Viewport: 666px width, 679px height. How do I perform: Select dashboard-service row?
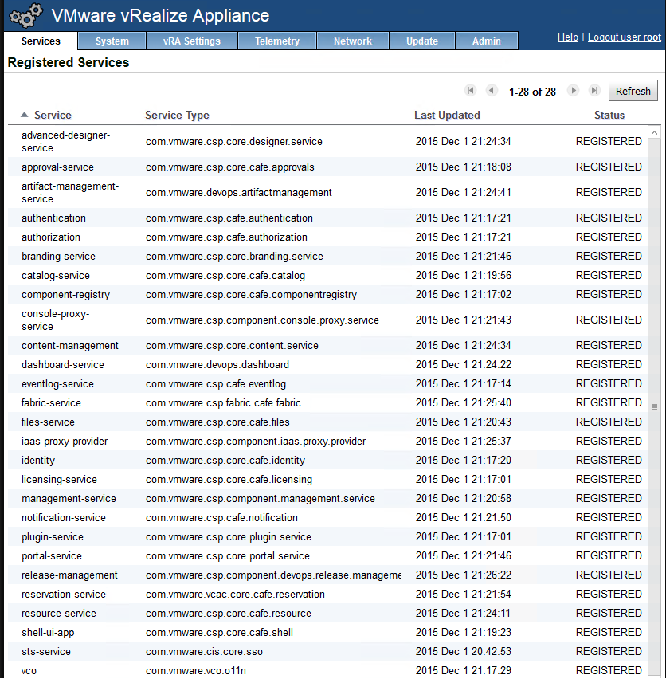327,364
